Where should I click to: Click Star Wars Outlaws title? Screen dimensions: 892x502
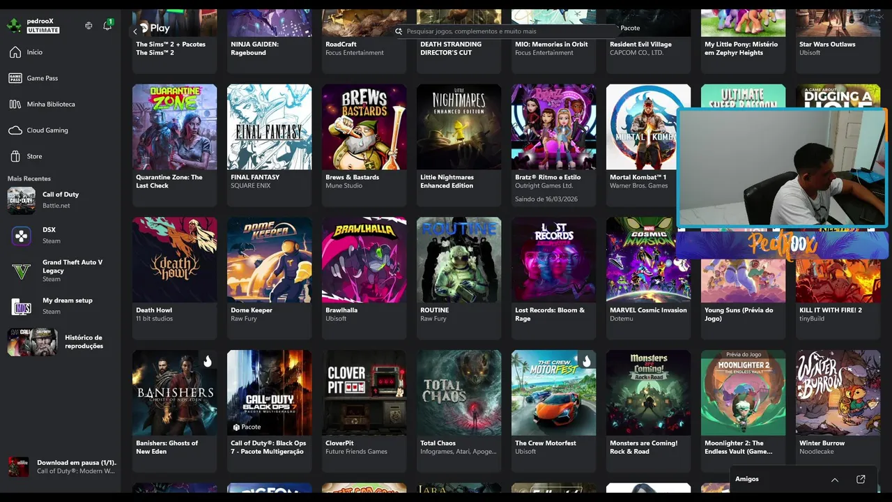(827, 44)
